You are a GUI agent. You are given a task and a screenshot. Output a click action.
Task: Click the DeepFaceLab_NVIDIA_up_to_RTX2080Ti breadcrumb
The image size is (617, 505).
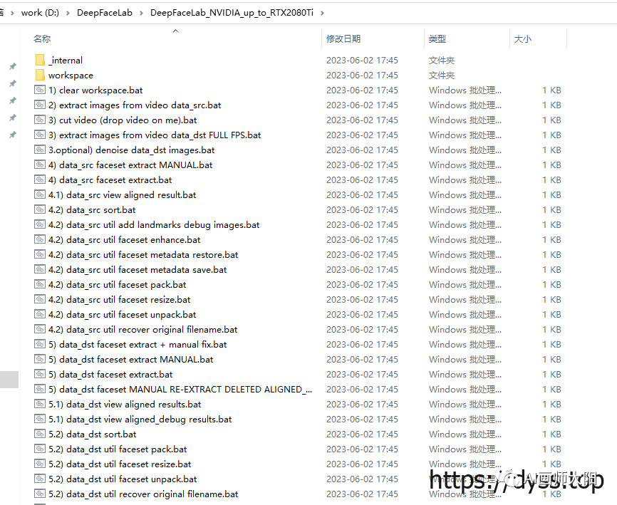(x=232, y=13)
